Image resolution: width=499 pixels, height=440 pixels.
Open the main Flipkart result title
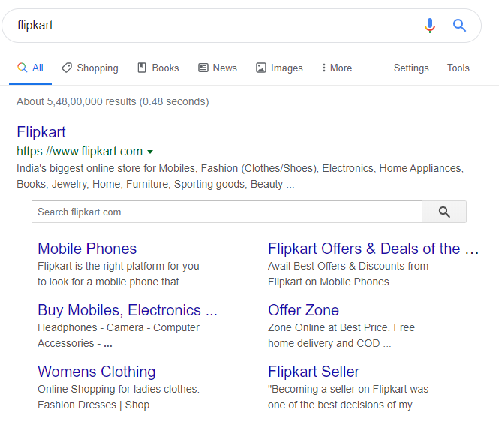coord(41,132)
